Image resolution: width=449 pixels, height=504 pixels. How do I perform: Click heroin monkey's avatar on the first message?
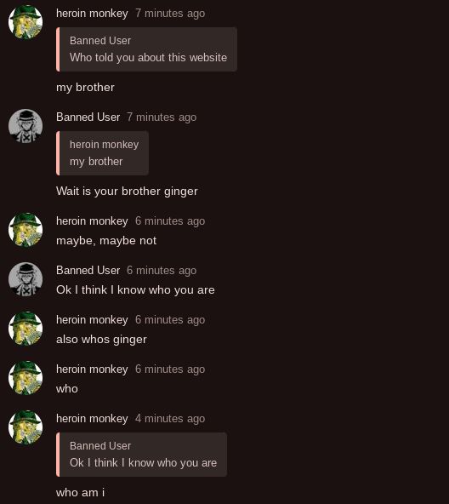(x=26, y=22)
